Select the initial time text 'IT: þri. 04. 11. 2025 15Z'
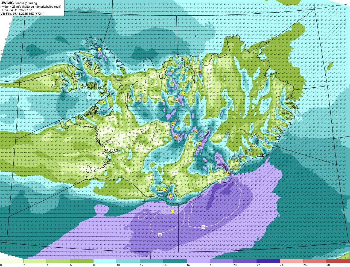This screenshot has width=350, height=267. [x=16, y=10]
